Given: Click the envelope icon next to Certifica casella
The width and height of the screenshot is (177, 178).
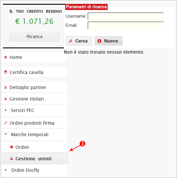Looking at the screenshot, I should pos(6,72).
